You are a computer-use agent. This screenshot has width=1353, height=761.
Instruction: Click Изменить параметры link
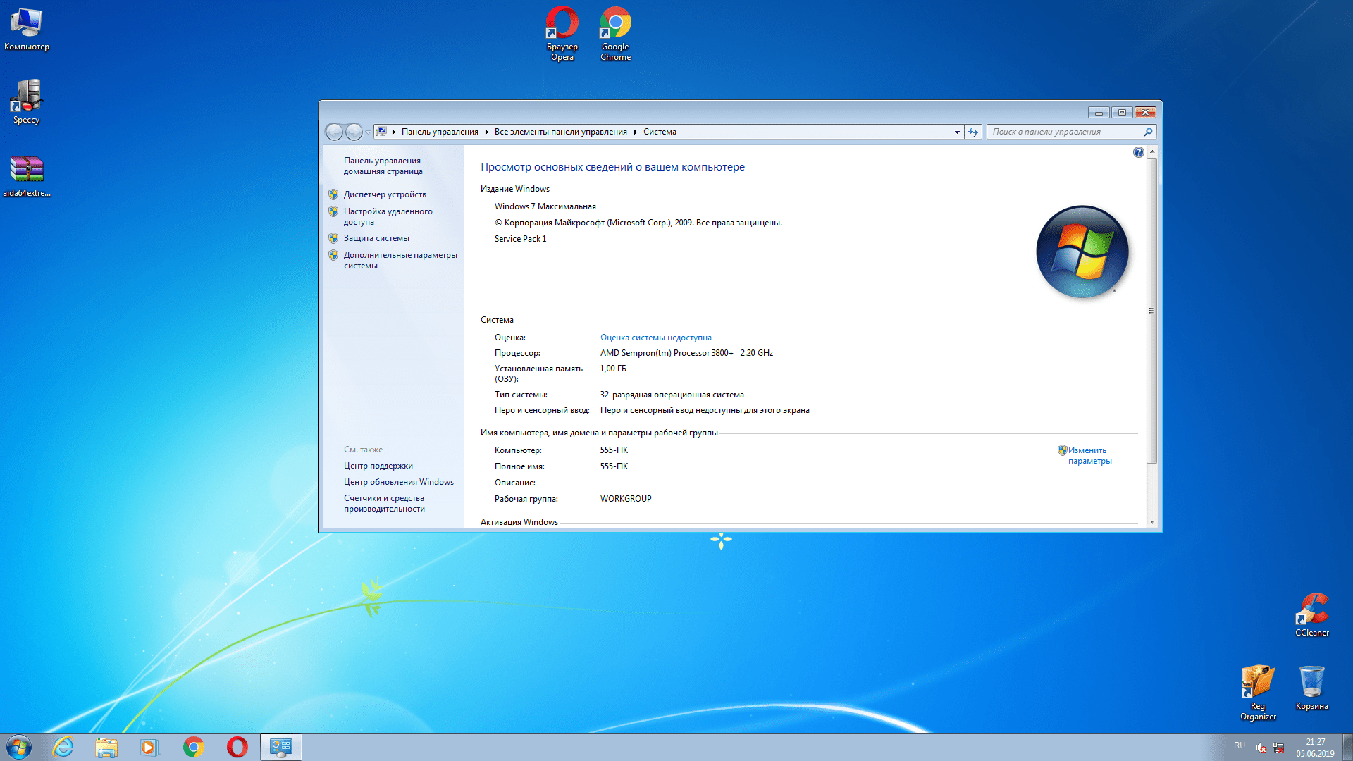pos(1089,455)
